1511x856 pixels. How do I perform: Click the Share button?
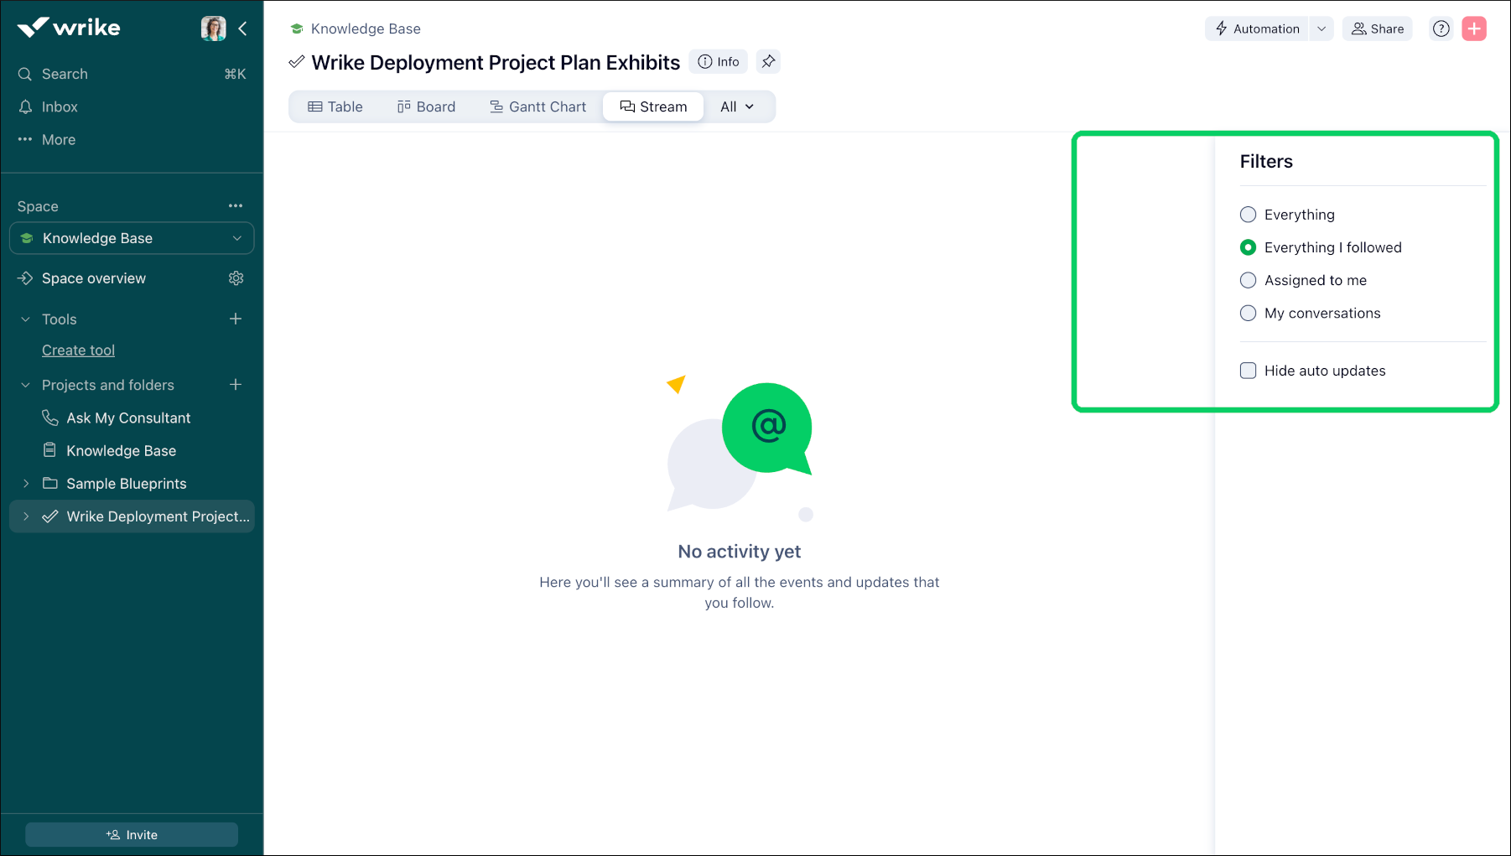click(1377, 29)
